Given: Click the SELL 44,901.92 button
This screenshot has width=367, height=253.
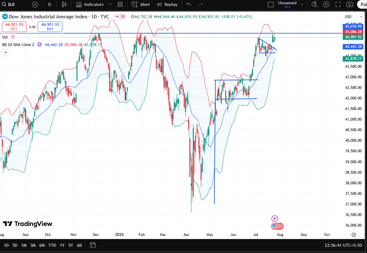Looking at the screenshot, I should pos(14,27).
